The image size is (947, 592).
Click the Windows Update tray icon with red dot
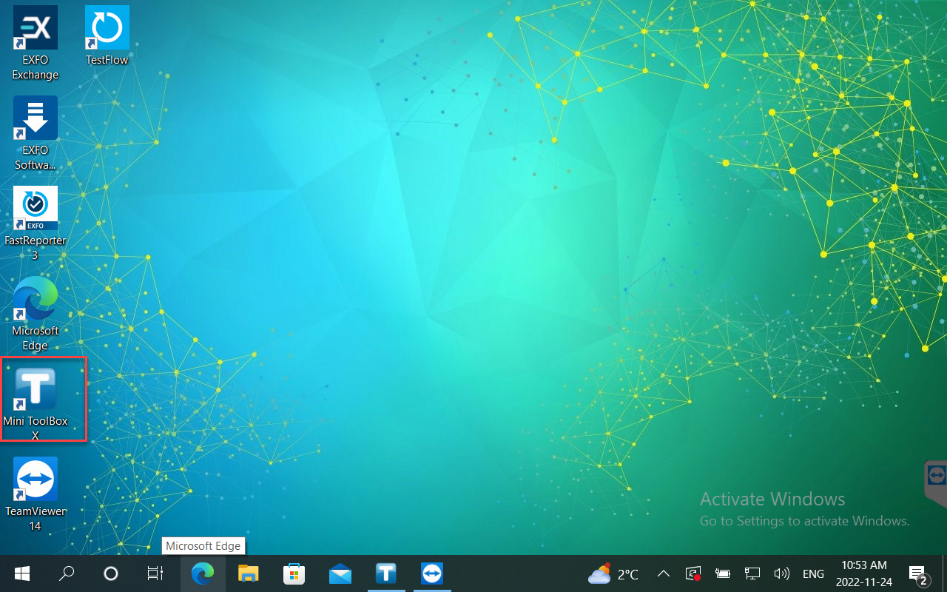693,573
